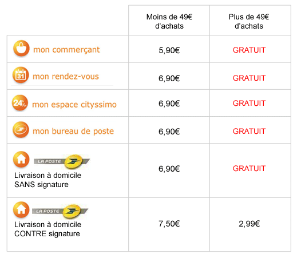Select the 'mon commerçant' label
Screen dimensions: 297x258
(x=66, y=50)
